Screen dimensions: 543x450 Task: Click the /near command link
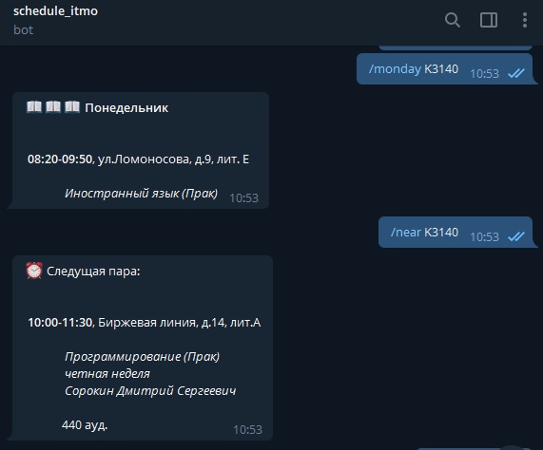point(406,232)
